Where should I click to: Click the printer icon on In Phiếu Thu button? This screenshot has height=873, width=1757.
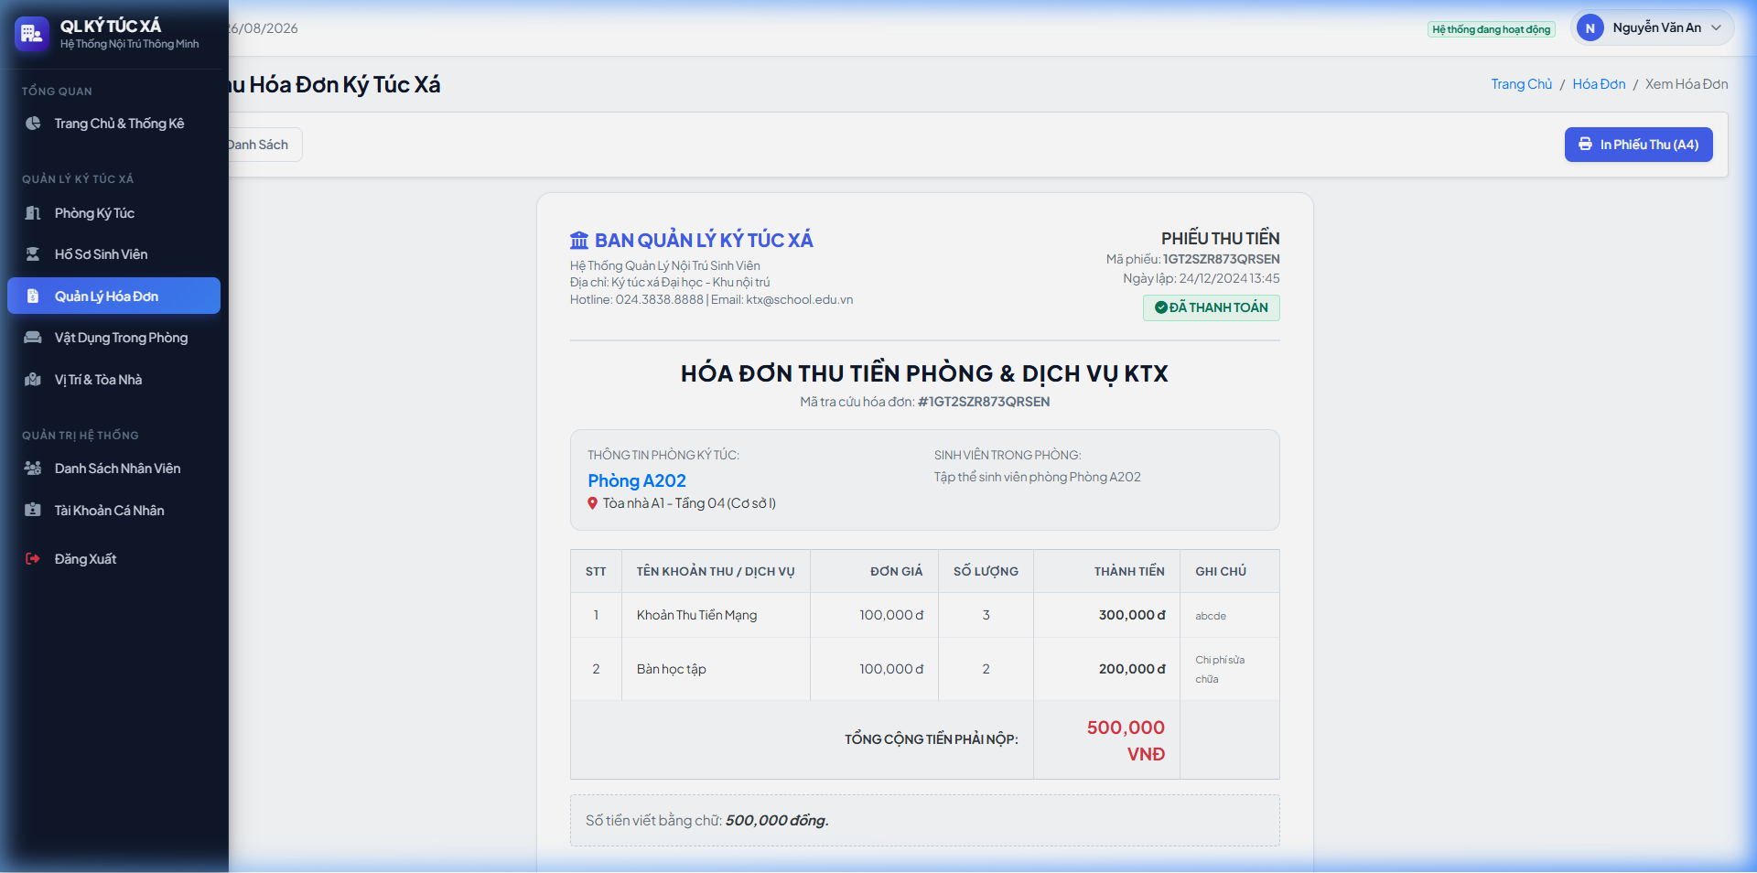(1585, 145)
